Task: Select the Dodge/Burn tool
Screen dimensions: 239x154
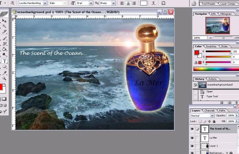Action: click(4, 55)
